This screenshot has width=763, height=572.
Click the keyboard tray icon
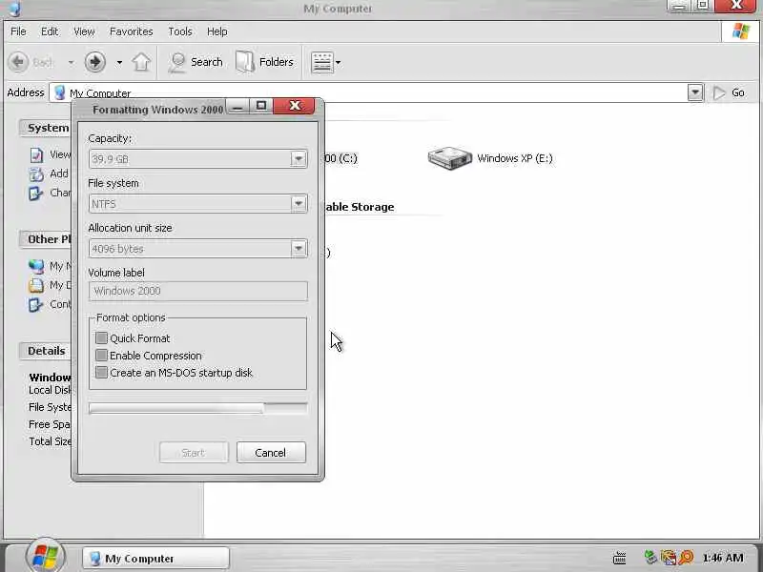(x=619, y=558)
